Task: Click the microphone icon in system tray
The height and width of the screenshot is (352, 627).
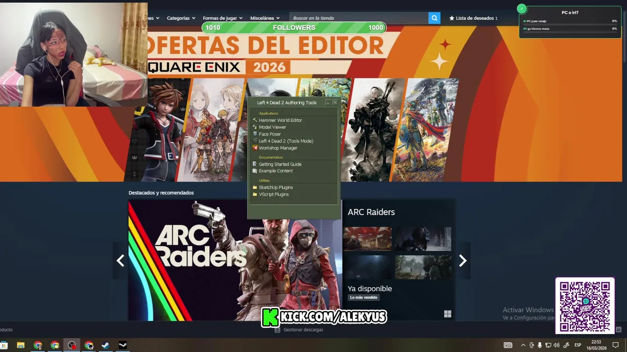Action: coord(540,345)
